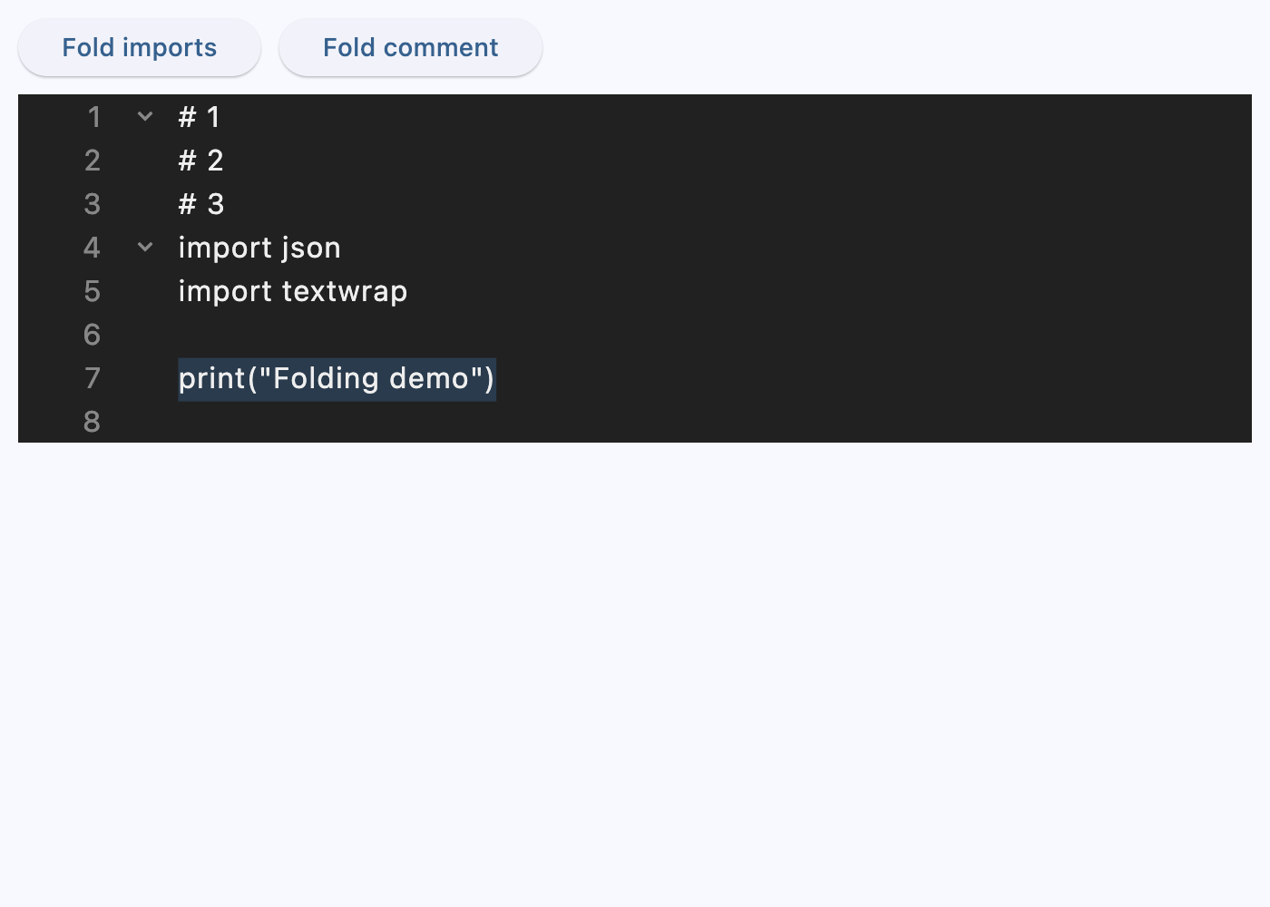
Task: Click line number 2 in the gutter
Action: (x=92, y=160)
